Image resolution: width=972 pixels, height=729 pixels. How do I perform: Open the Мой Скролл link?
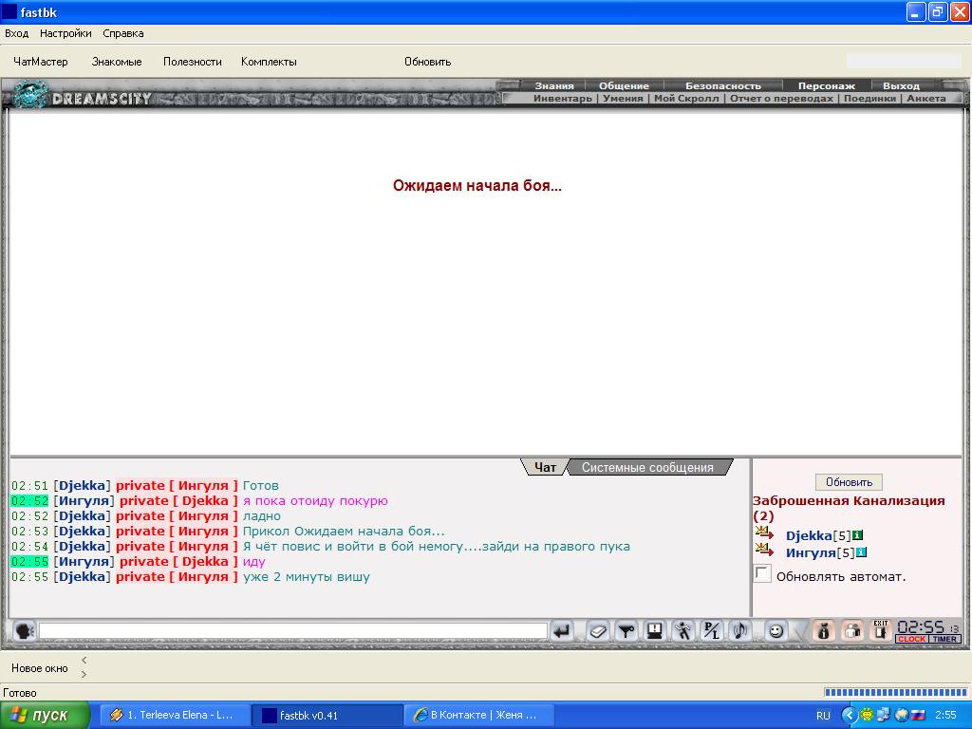coord(686,98)
